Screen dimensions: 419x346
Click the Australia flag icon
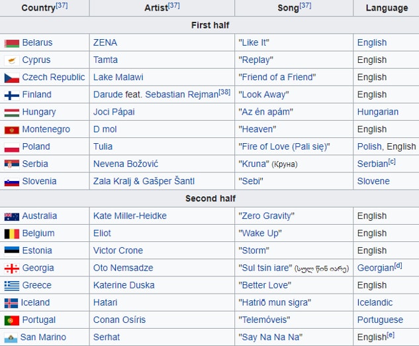pyautogui.click(x=12, y=217)
